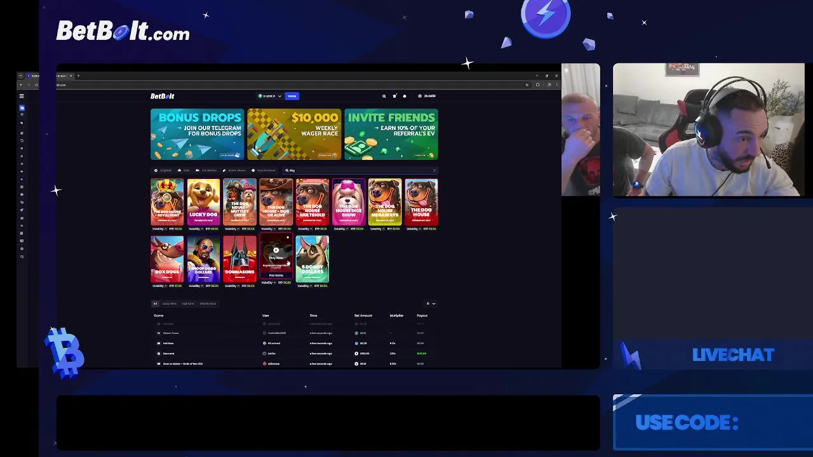Viewport: 813px width, 457px height.
Task: Select the All bets tab
Action: 155,303
